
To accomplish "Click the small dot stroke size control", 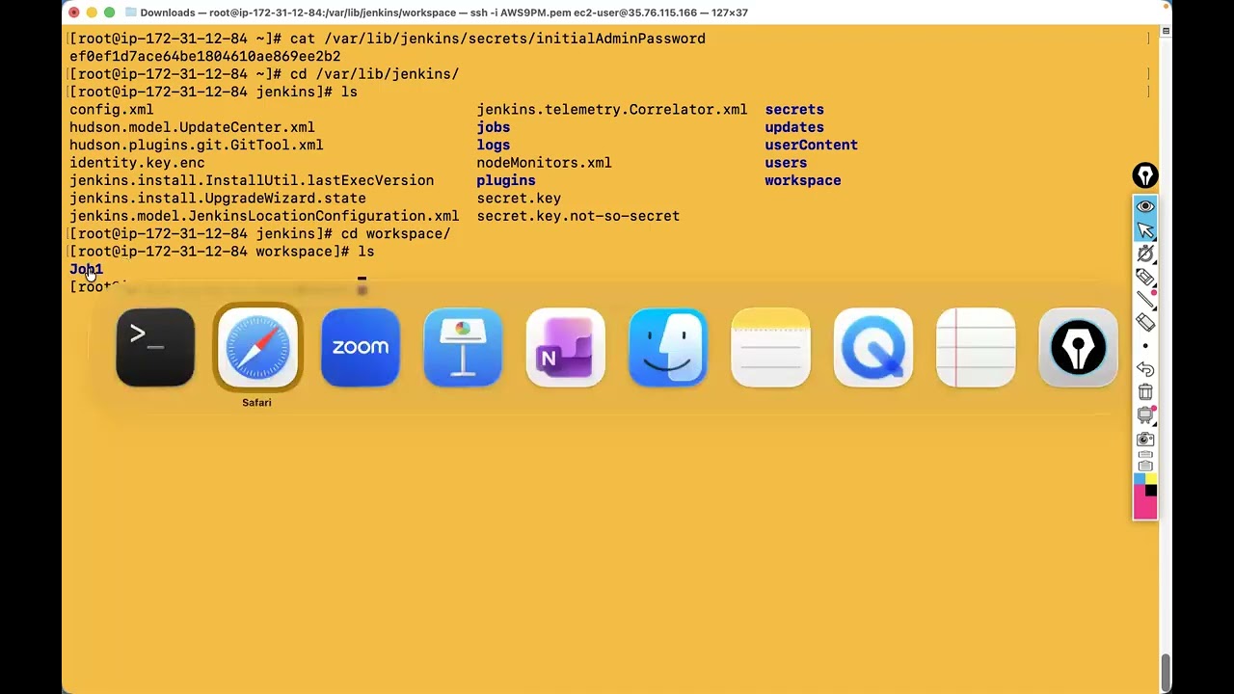I will tap(1145, 346).
